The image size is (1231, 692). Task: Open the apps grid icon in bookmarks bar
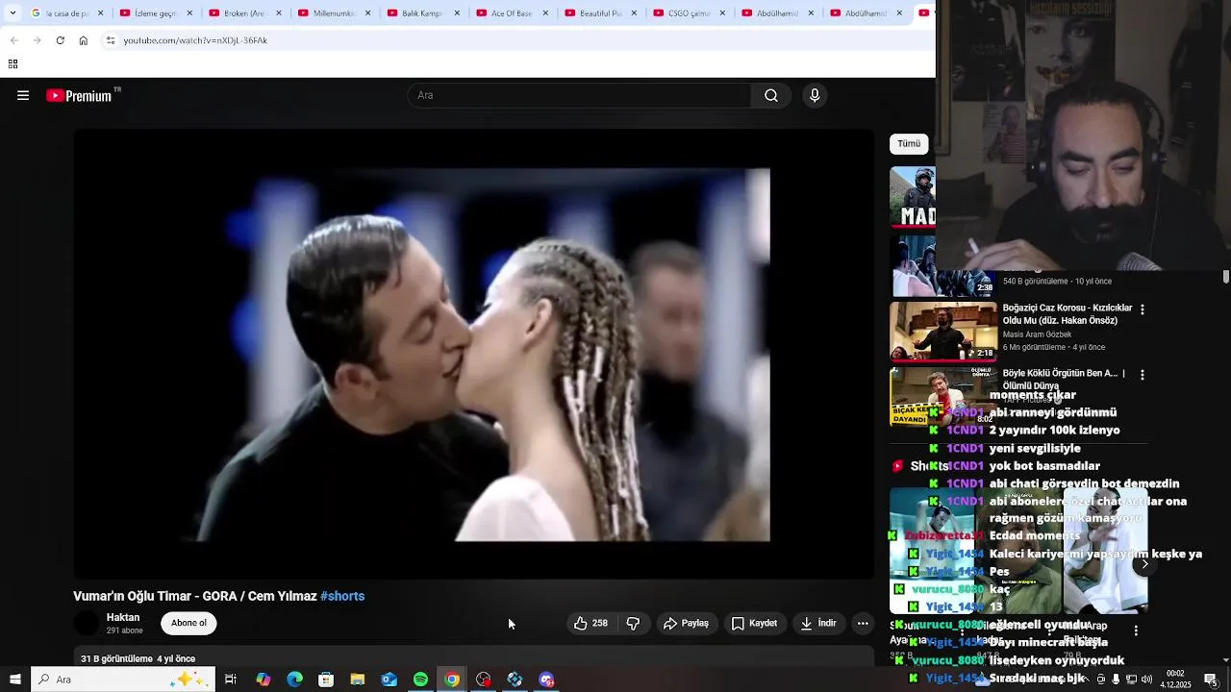pyautogui.click(x=13, y=64)
